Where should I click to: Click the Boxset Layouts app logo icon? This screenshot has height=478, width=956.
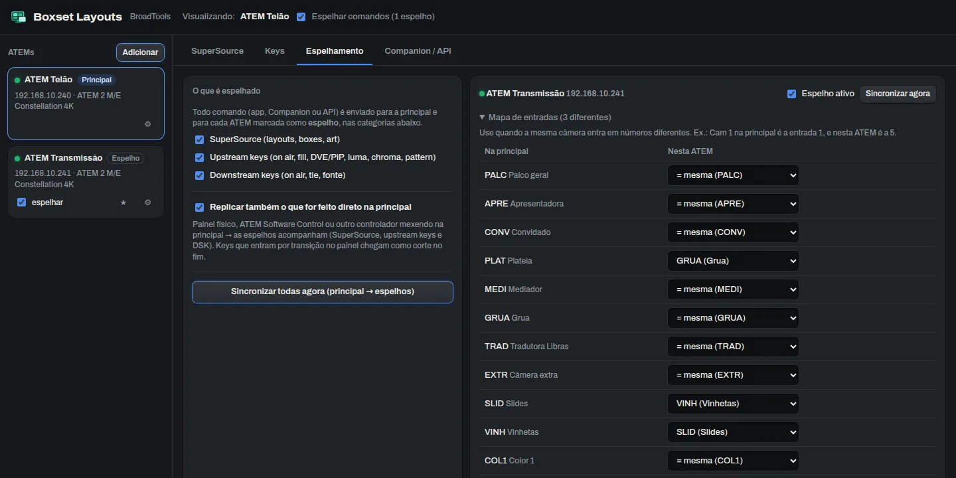pos(19,17)
